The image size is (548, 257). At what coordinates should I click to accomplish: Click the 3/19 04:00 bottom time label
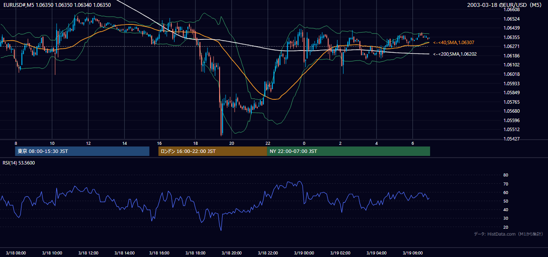click(x=377, y=253)
